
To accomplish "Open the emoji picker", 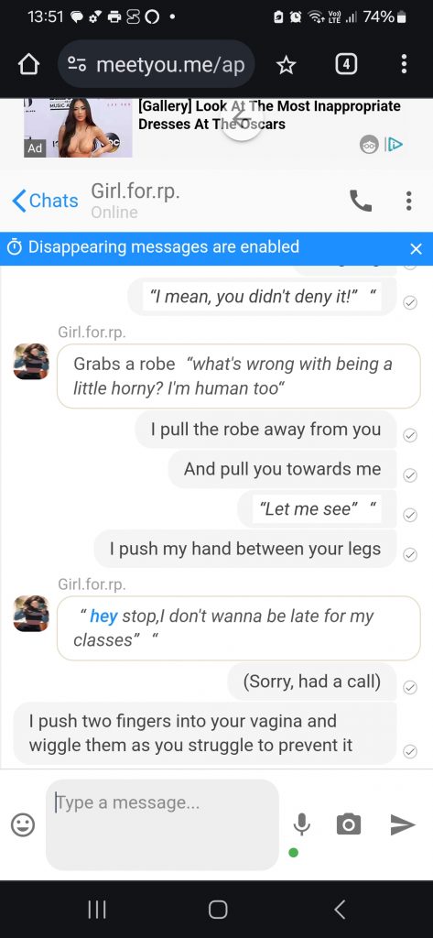I will tap(23, 825).
